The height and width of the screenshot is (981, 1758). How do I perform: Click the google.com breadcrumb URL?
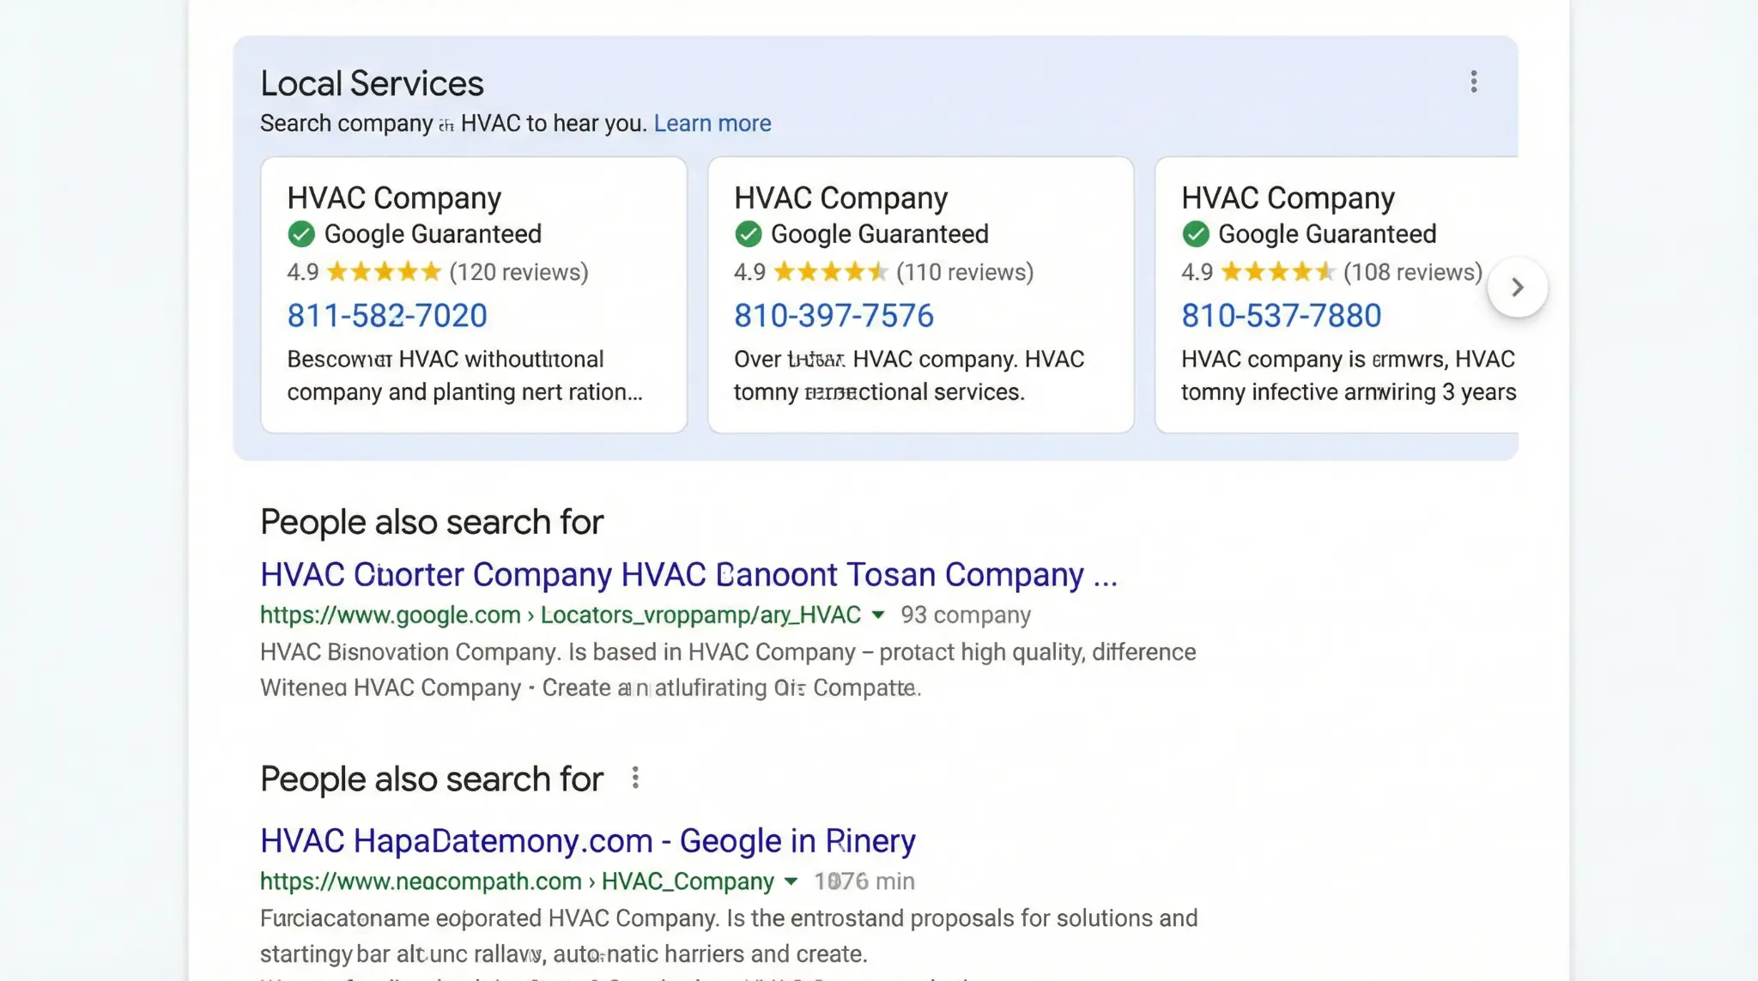coord(391,615)
